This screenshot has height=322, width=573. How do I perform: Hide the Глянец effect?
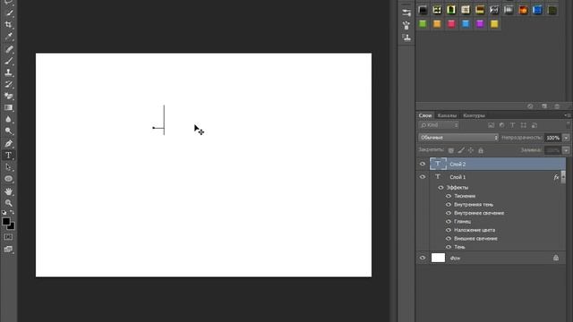coord(449,222)
